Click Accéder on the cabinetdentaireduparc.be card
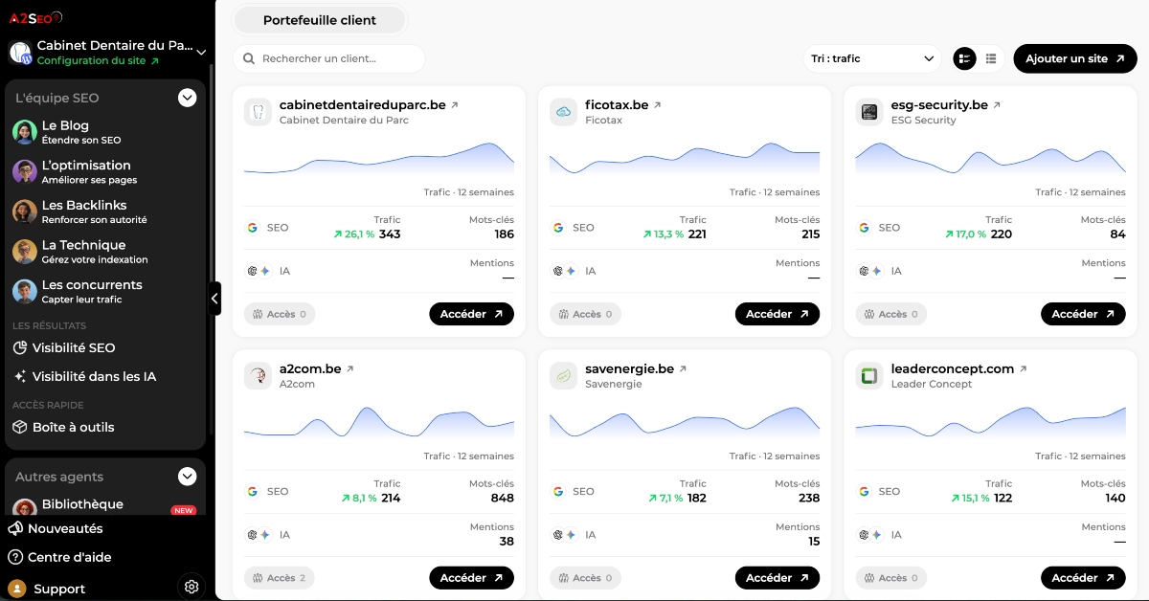Viewport: 1149px width, 601px height. [x=471, y=314]
